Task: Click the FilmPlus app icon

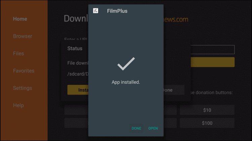Action: tap(96, 11)
